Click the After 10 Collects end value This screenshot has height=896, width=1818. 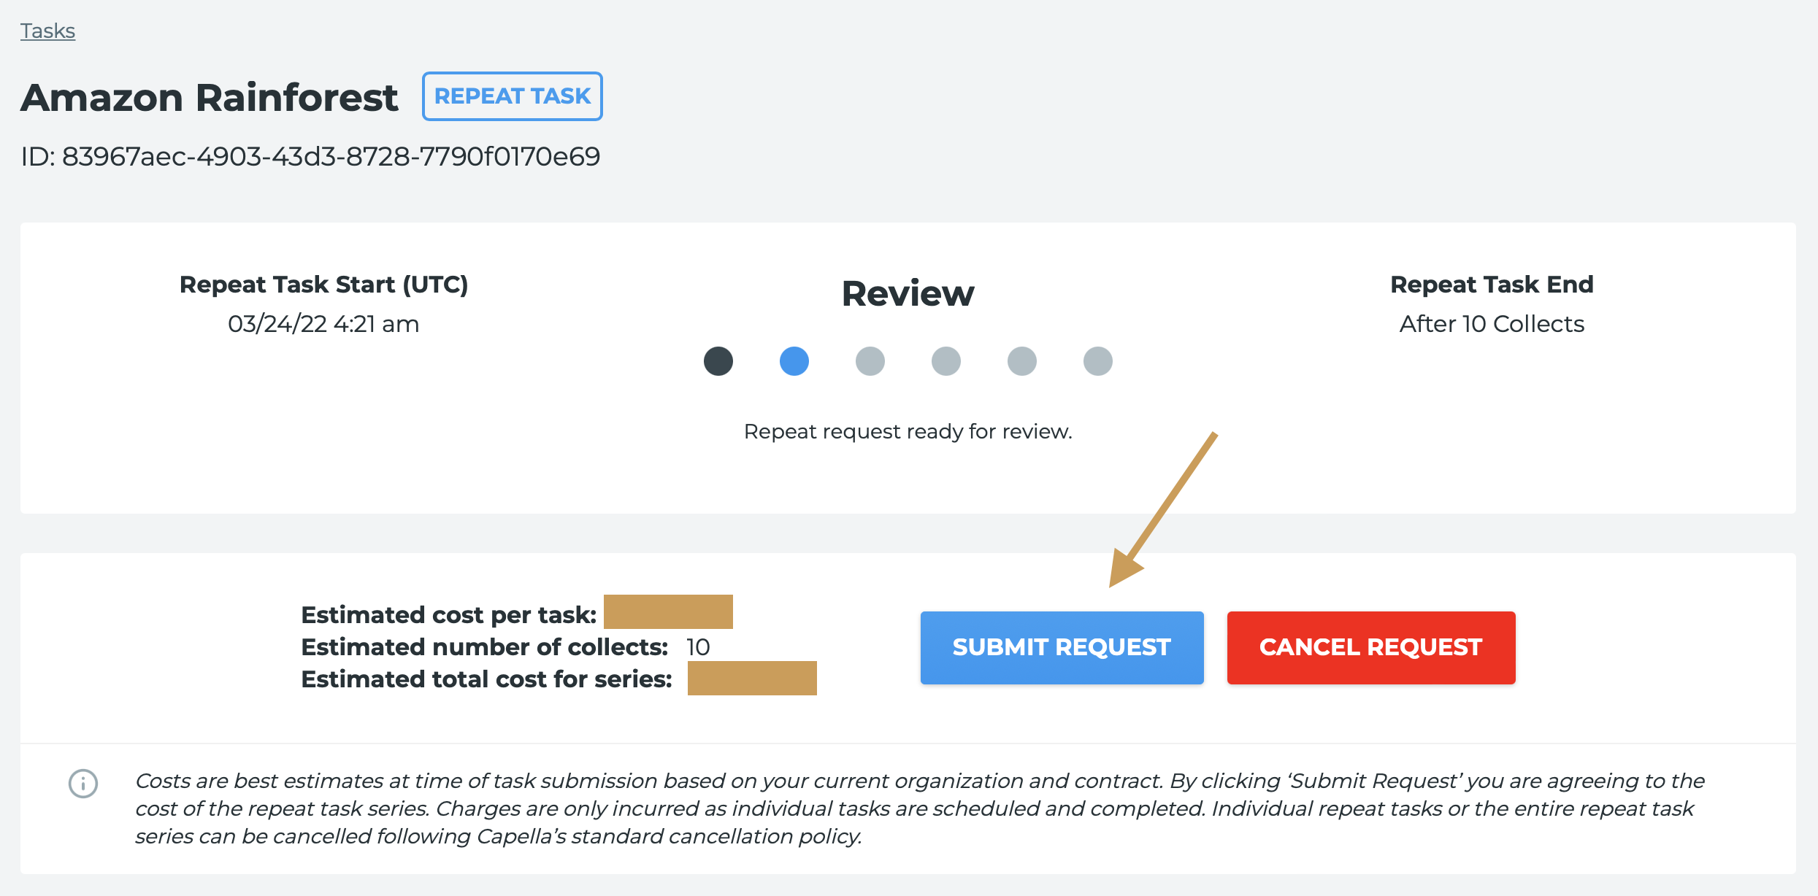[1492, 323]
